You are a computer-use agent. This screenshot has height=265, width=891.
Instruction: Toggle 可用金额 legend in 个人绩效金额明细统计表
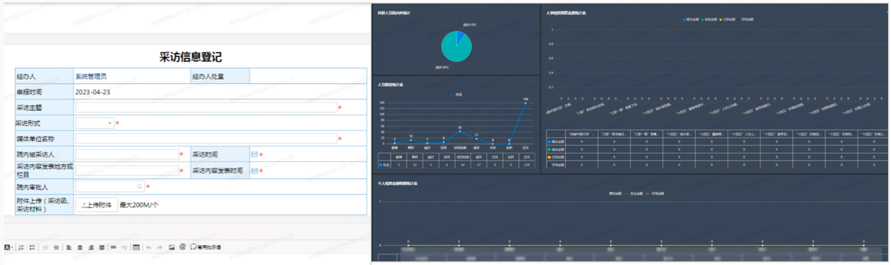[x=655, y=194]
